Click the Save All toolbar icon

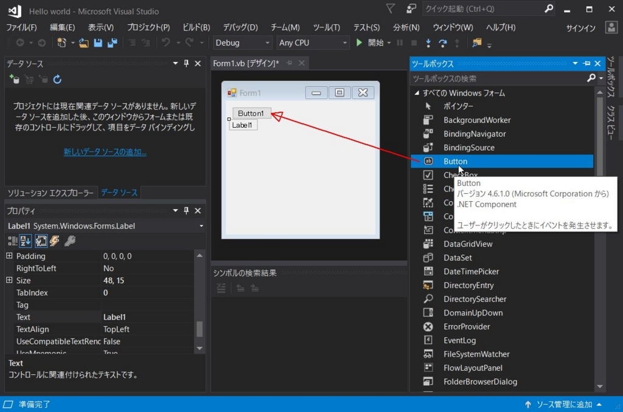113,43
